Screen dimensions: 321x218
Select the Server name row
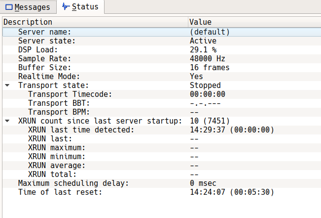[x=46, y=32]
